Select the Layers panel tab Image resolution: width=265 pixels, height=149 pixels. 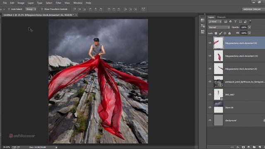click(x=211, y=17)
